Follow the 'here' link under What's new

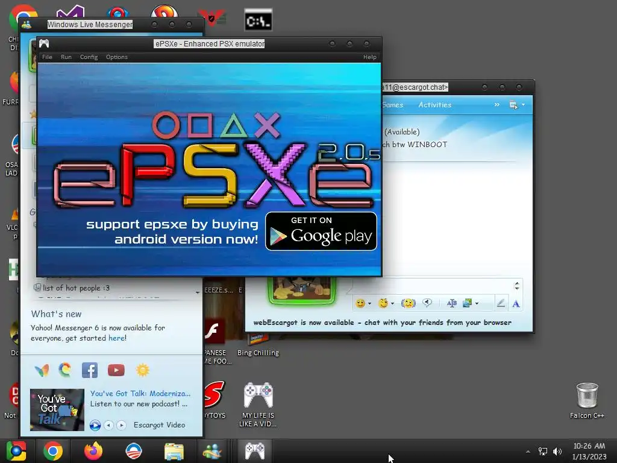pyautogui.click(x=116, y=338)
